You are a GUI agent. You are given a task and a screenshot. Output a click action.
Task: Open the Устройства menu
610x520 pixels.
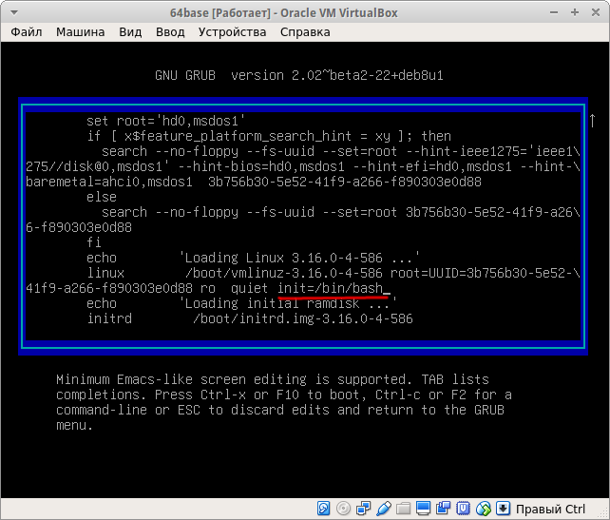(232, 32)
